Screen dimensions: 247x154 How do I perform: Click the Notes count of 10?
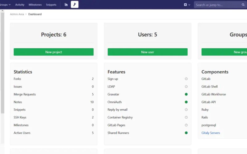[x=92, y=102]
